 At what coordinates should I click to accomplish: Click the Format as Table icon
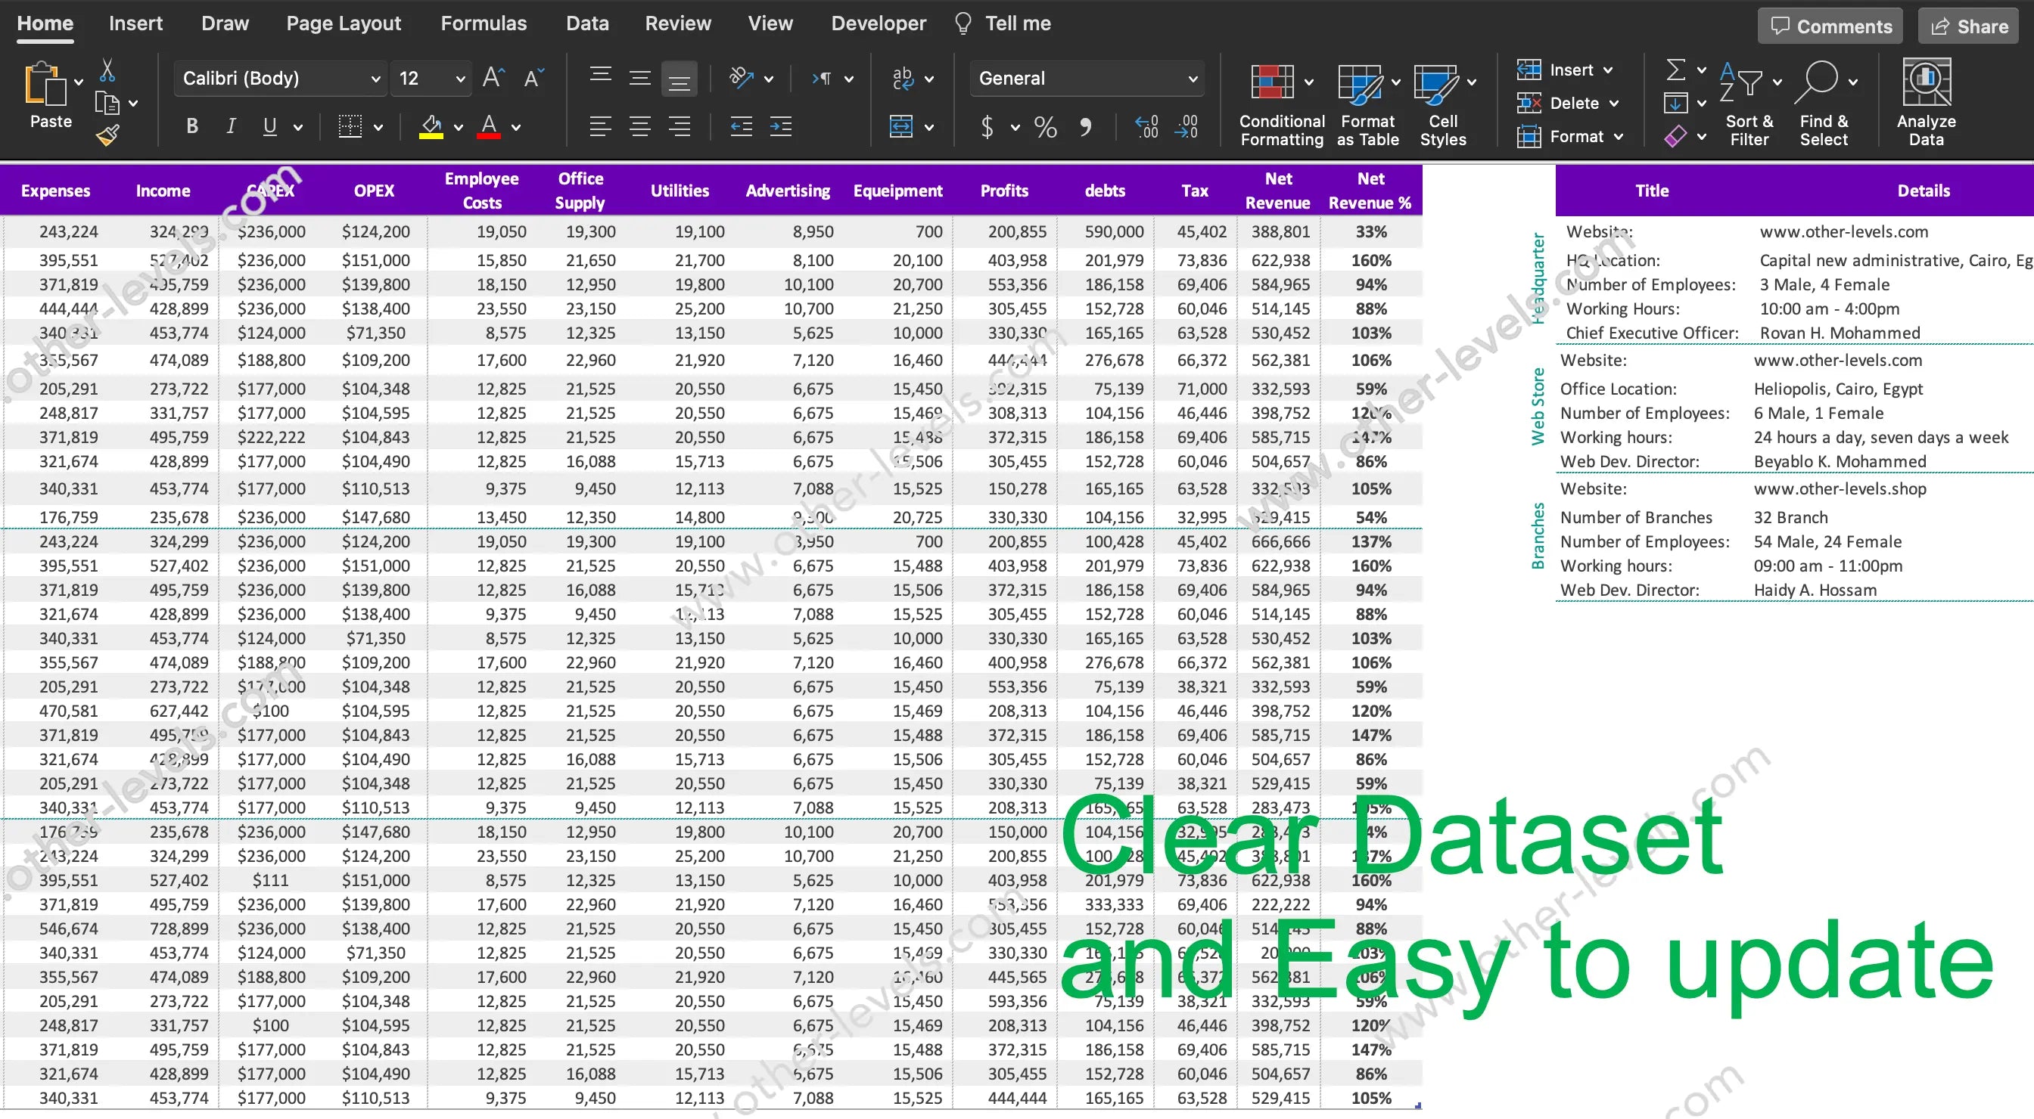[x=1360, y=82]
